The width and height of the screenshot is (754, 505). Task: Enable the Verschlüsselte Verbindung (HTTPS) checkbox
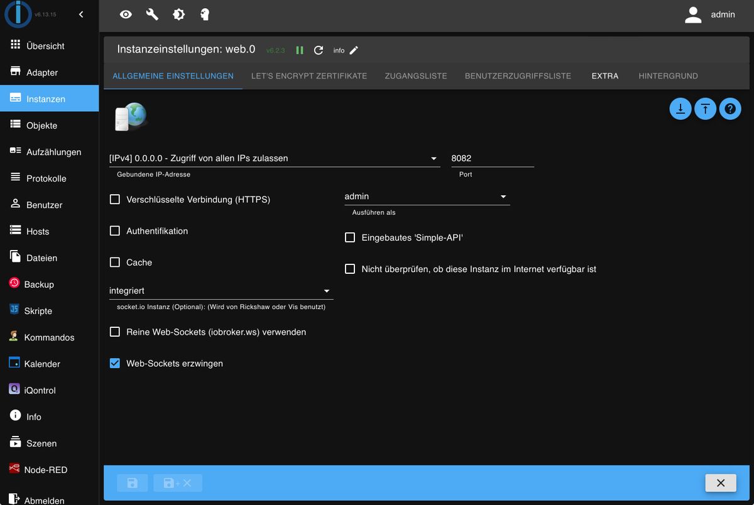tap(115, 200)
